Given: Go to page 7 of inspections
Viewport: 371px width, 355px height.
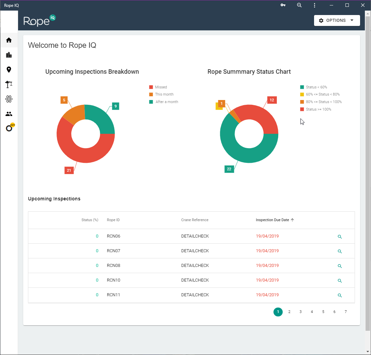Looking at the screenshot, I should click(346, 312).
